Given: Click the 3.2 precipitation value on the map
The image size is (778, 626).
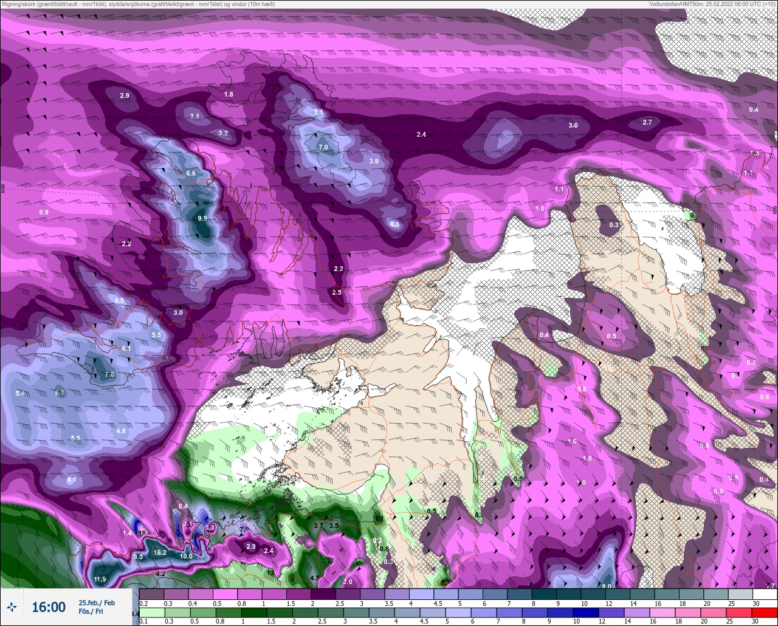Looking at the screenshot, I should point(223,133).
